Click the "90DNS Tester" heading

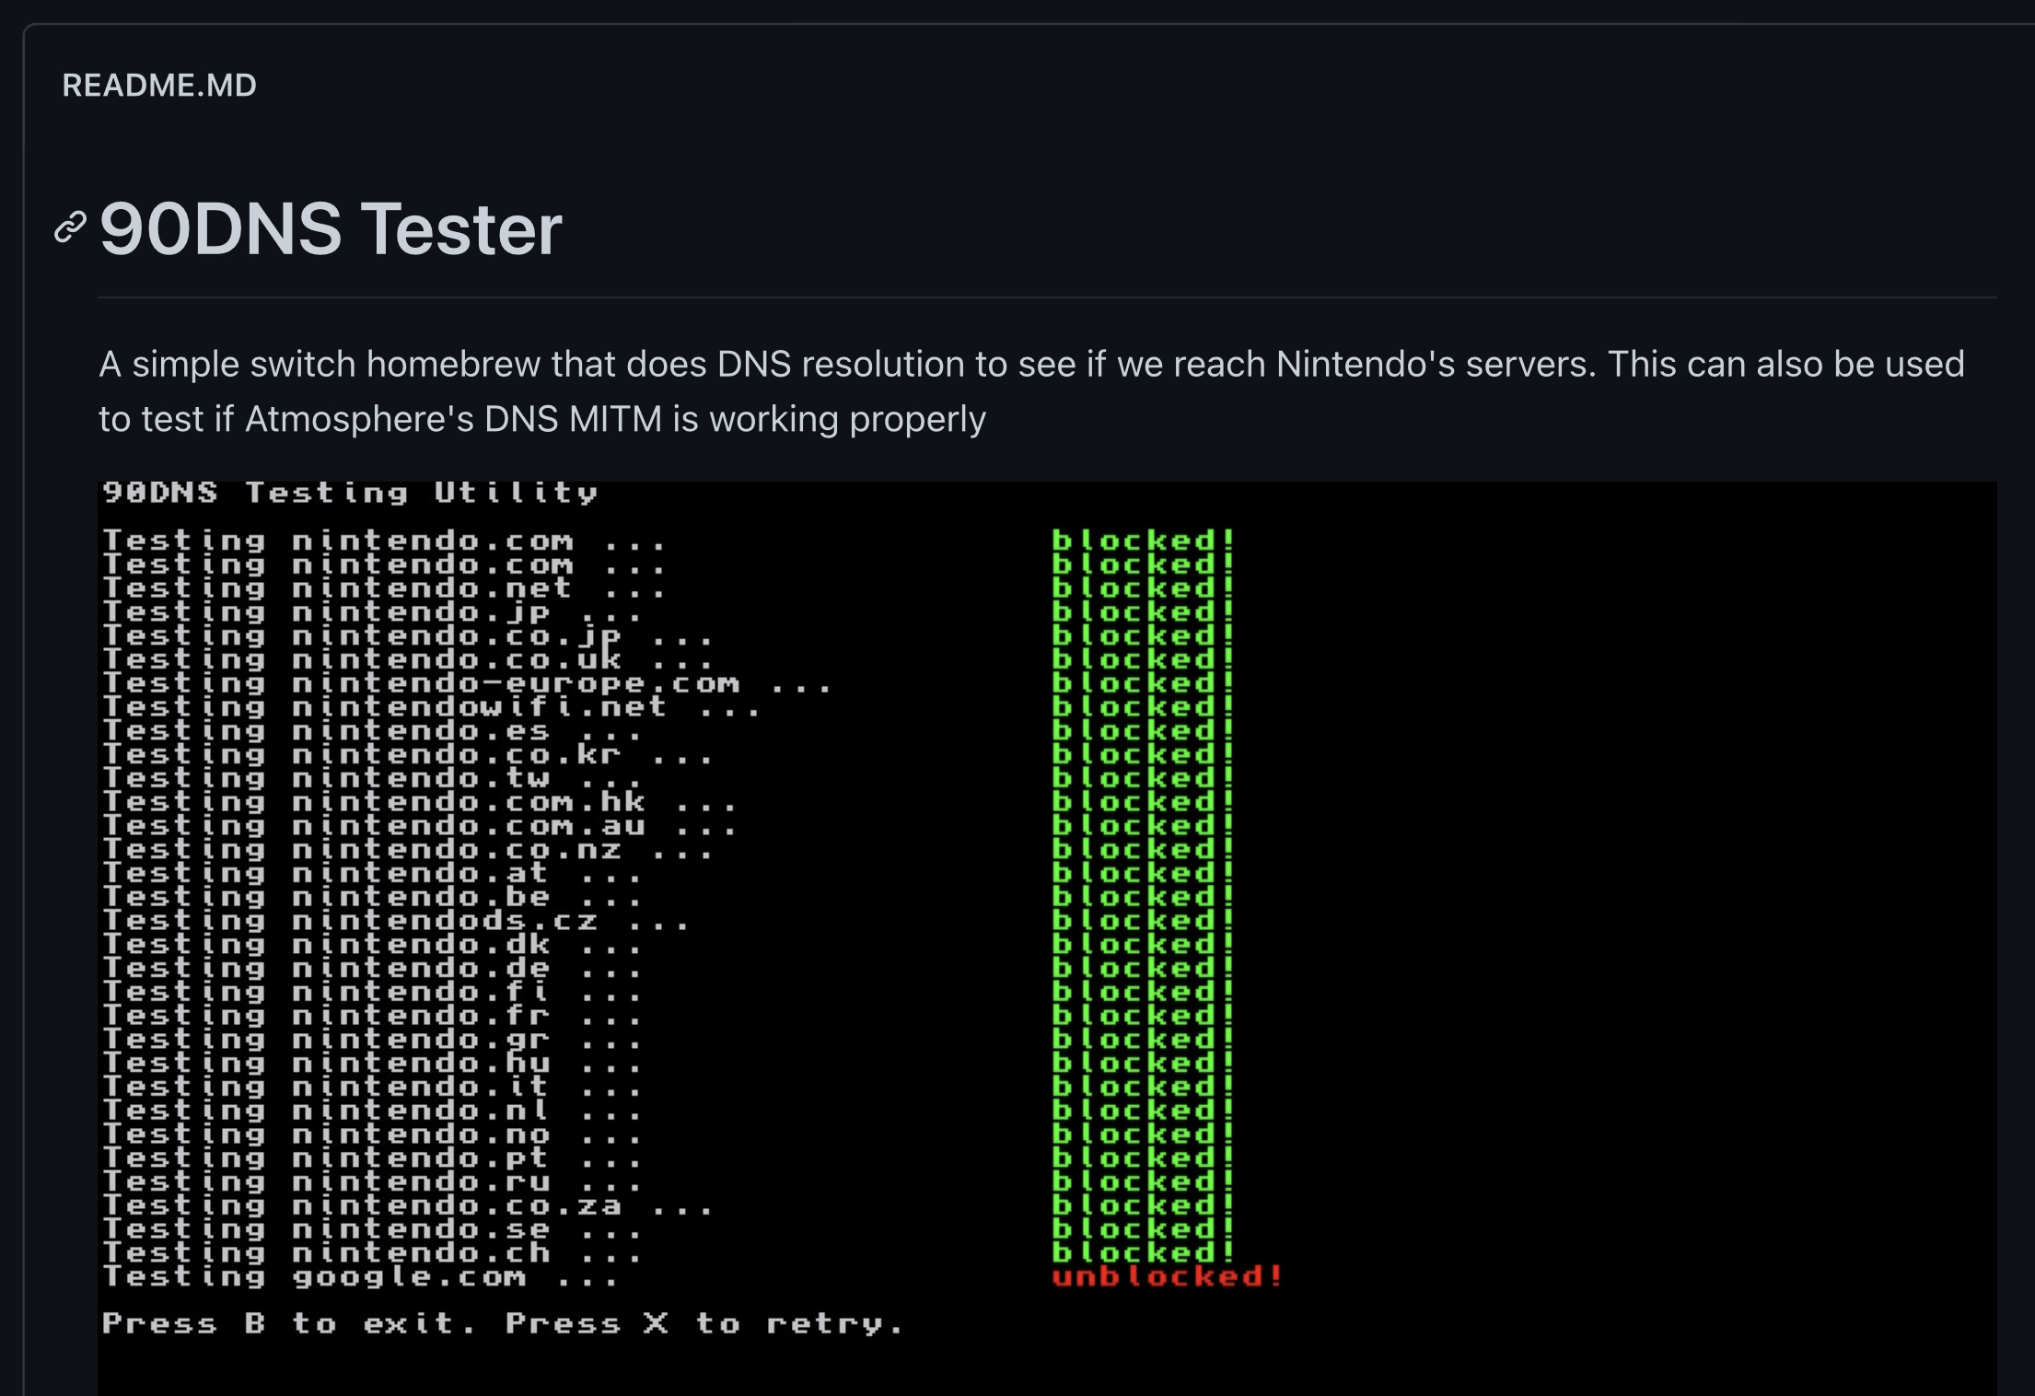pyautogui.click(x=331, y=228)
